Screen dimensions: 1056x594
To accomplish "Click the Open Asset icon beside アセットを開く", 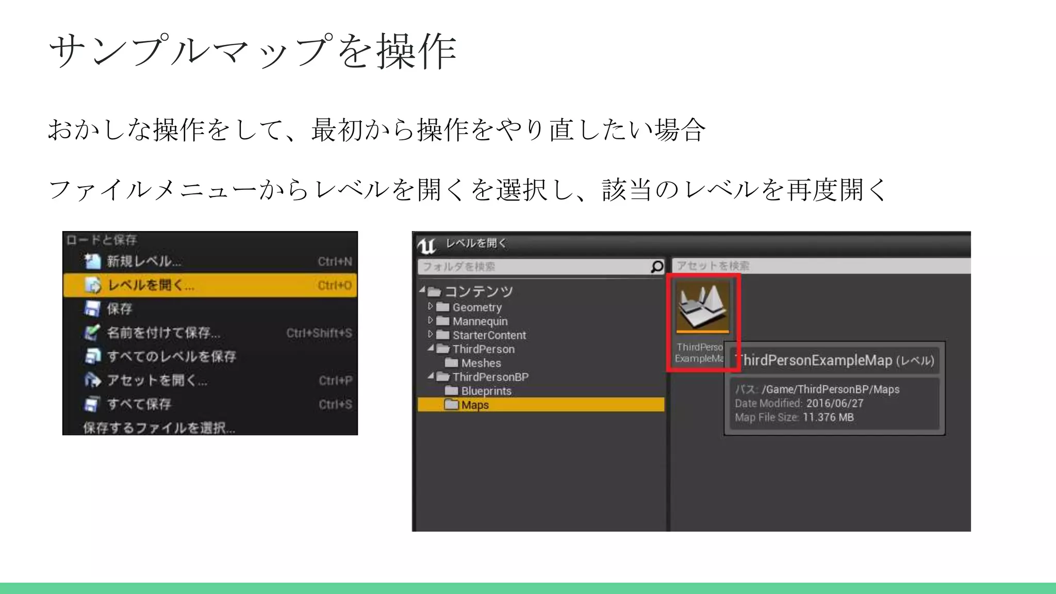I will coord(93,380).
